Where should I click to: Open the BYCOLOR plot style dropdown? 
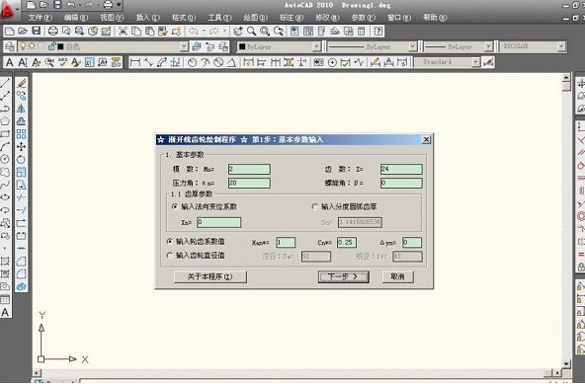[x=561, y=46]
